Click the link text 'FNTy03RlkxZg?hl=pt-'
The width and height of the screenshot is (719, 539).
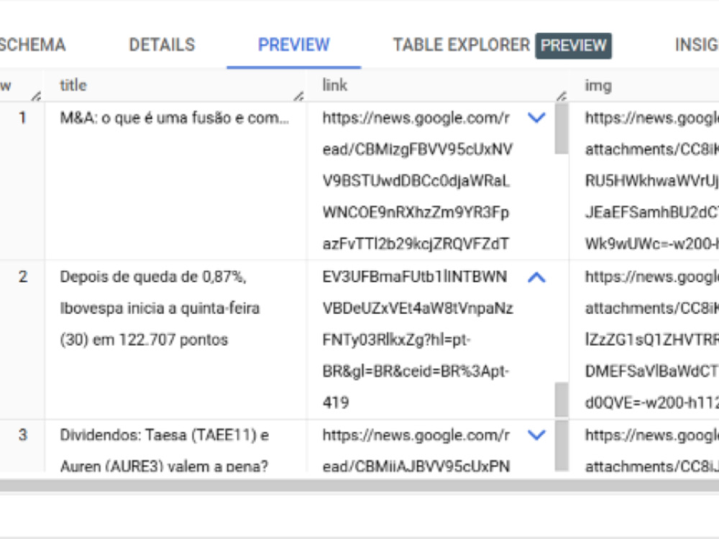coord(397,340)
